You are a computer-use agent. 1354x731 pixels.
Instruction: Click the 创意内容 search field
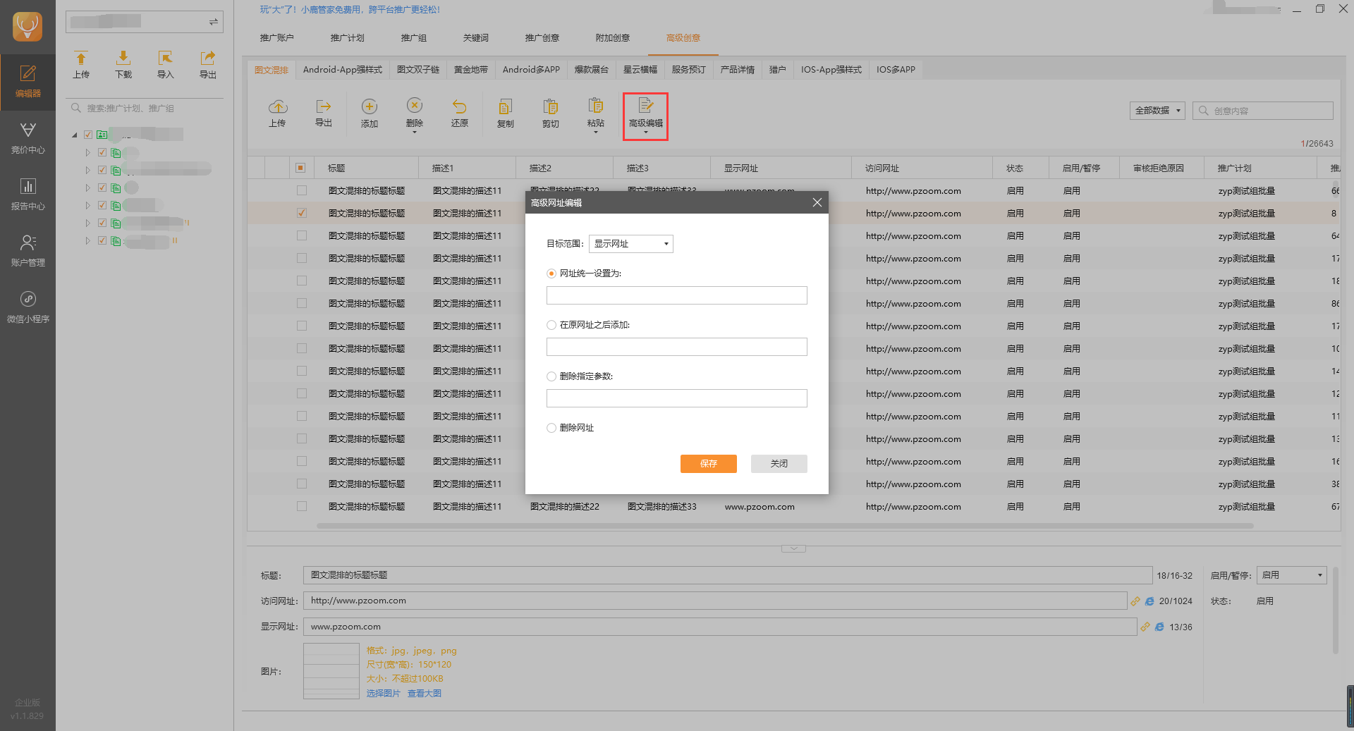pyautogui.click(x=1263, y=111)
